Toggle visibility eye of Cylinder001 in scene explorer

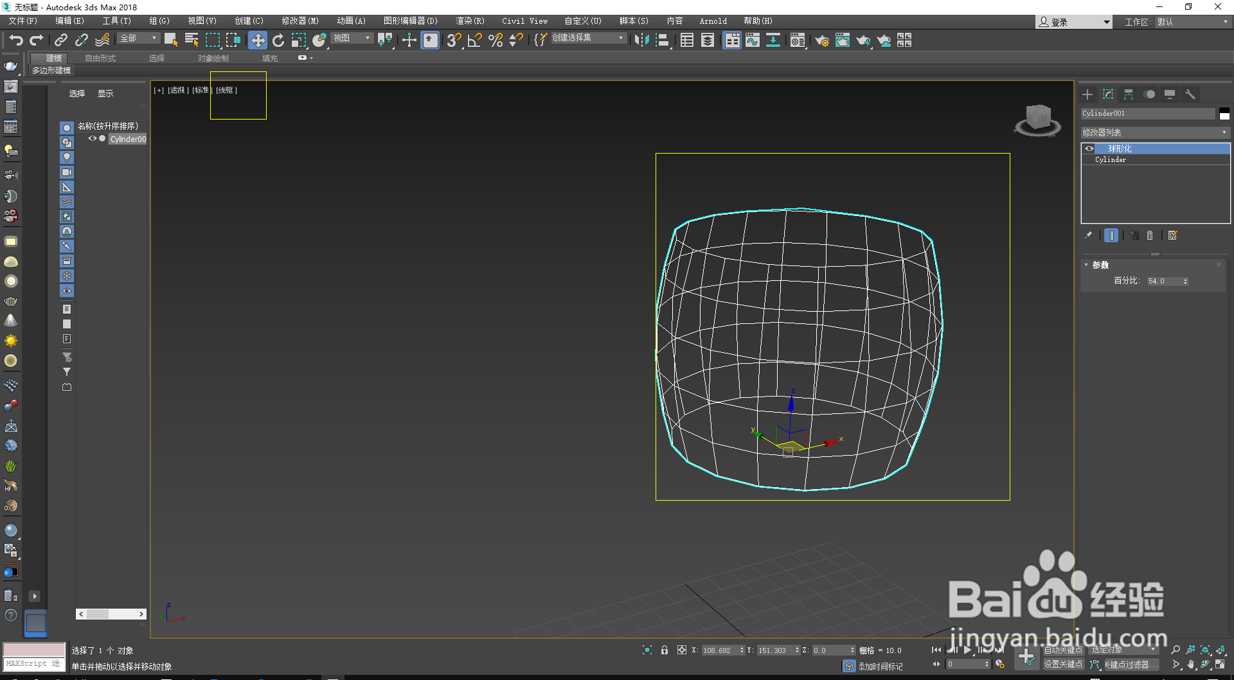92,139
